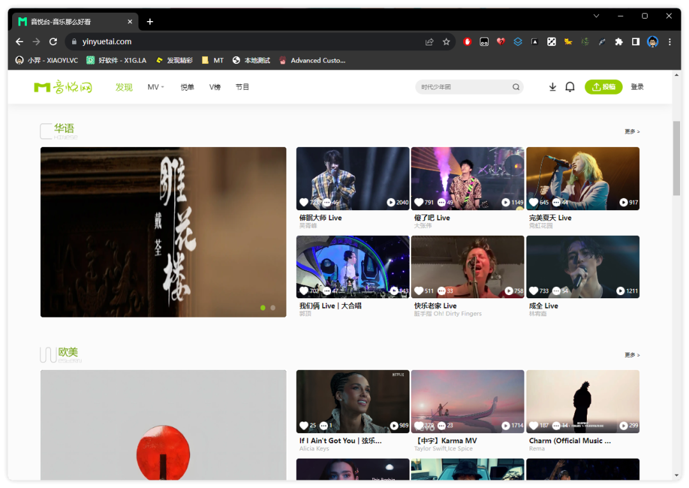Click the 傻了吧 Live title
This screenshot has height=488, width=689.
[432, 218]
